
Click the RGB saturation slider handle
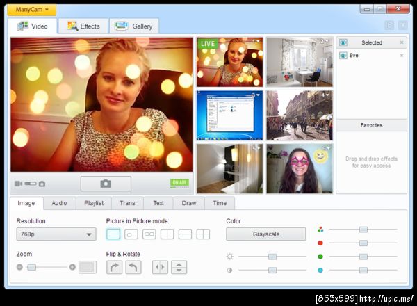coord(363,229)
